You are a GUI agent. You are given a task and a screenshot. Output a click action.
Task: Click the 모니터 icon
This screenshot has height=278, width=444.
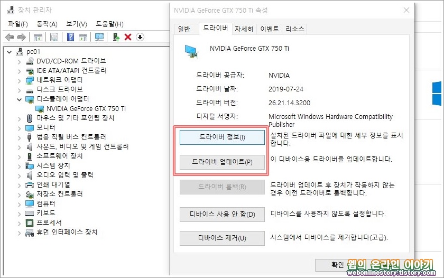click(30, 128)
